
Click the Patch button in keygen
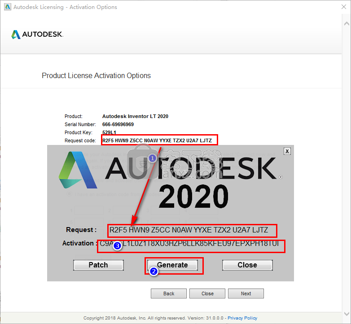pos(98,265)
